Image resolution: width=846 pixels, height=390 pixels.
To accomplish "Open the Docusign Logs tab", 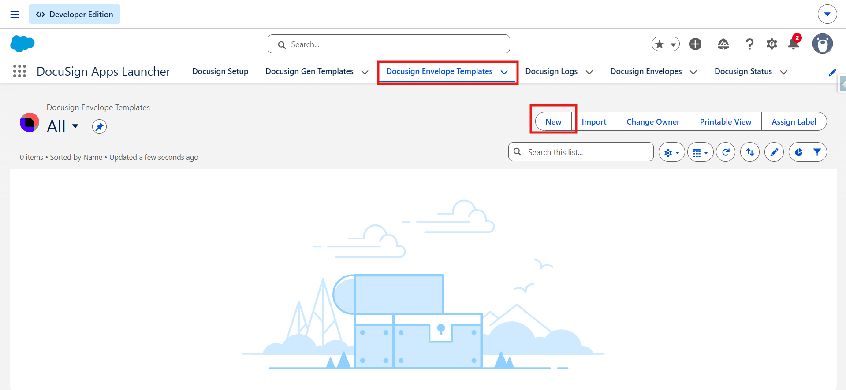I will 551,71.
